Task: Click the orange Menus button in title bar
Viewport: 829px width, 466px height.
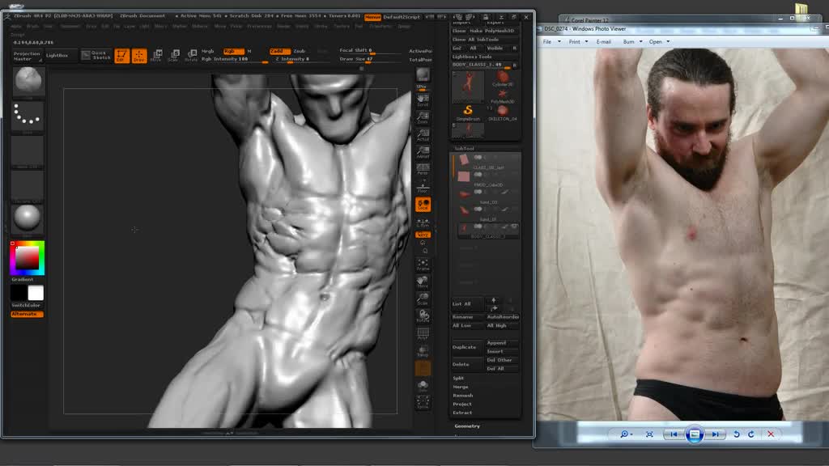Action: coord(372,17)
